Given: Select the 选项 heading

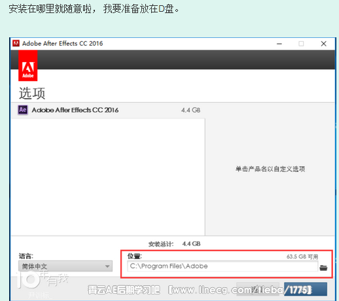Looking at the screenshot, I should [x=32, y=94].
